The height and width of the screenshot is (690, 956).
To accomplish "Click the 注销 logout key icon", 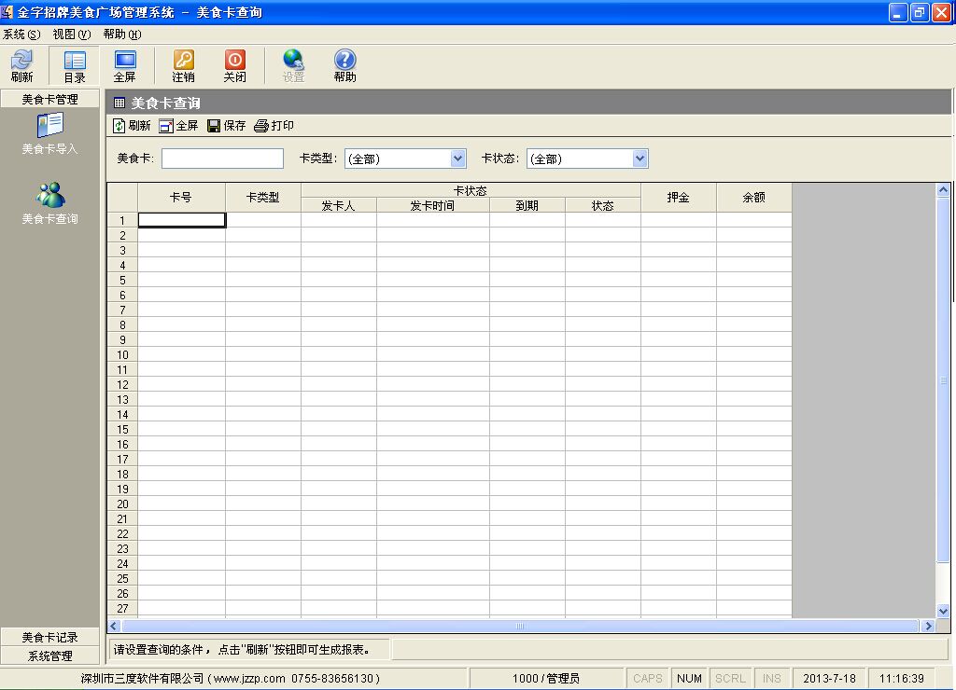I will click(x=184, y=65).
